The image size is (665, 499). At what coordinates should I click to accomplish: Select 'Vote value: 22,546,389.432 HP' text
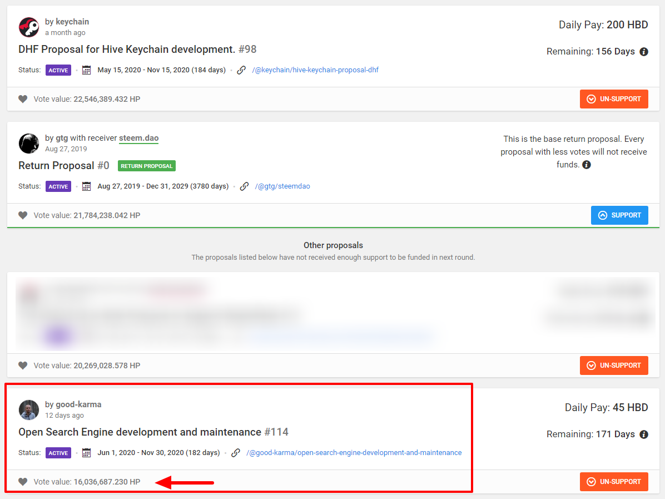coord(87,99)
